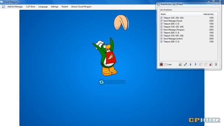This screenshot has height=126, width=224.
Task: Uncheck the Send Message (Cloud) action
Action: (161, 21)
